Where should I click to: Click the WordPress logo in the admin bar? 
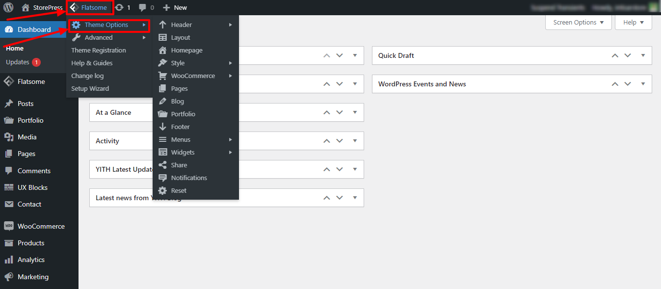pyautogui.click(x=8, y=7)
